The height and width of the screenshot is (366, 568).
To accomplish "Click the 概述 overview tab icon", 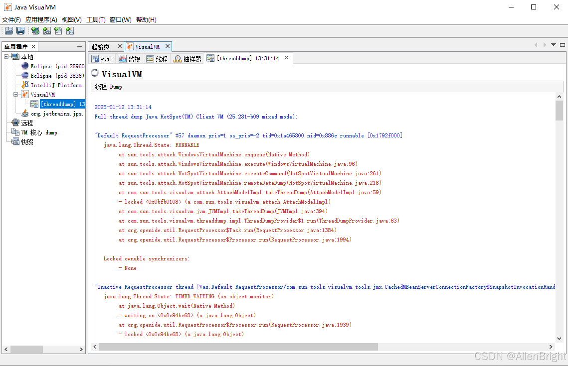I will coord(95,59).
